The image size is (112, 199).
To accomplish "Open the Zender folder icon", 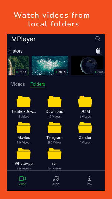I will pos(85,127).
